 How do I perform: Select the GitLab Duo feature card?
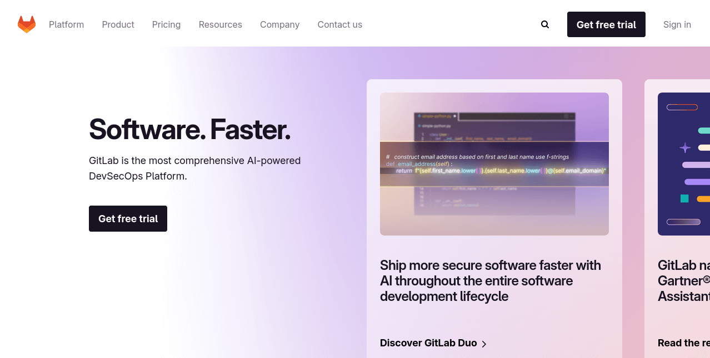[x=494, y=222]
